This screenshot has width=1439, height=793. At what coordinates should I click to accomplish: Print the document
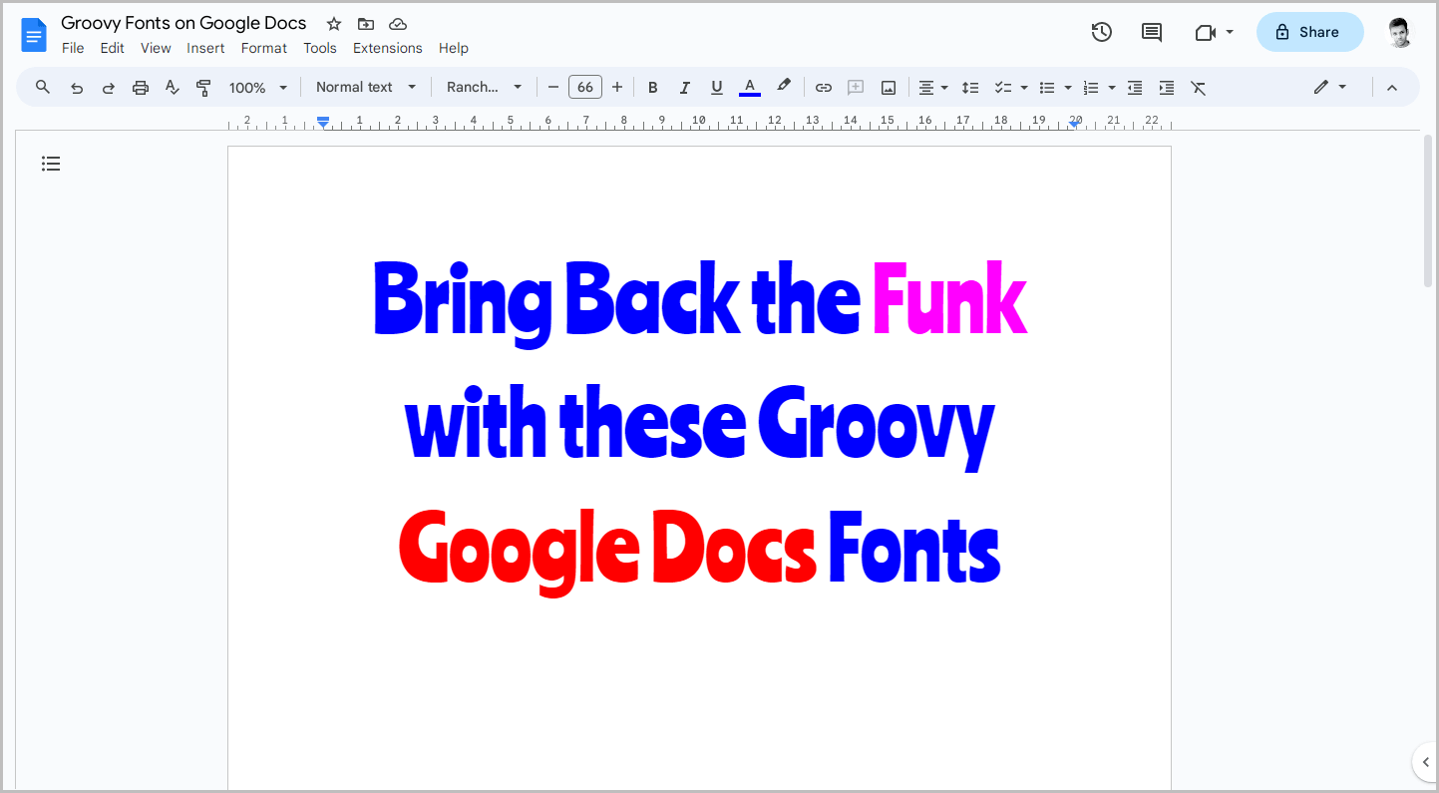coord(141,87)
